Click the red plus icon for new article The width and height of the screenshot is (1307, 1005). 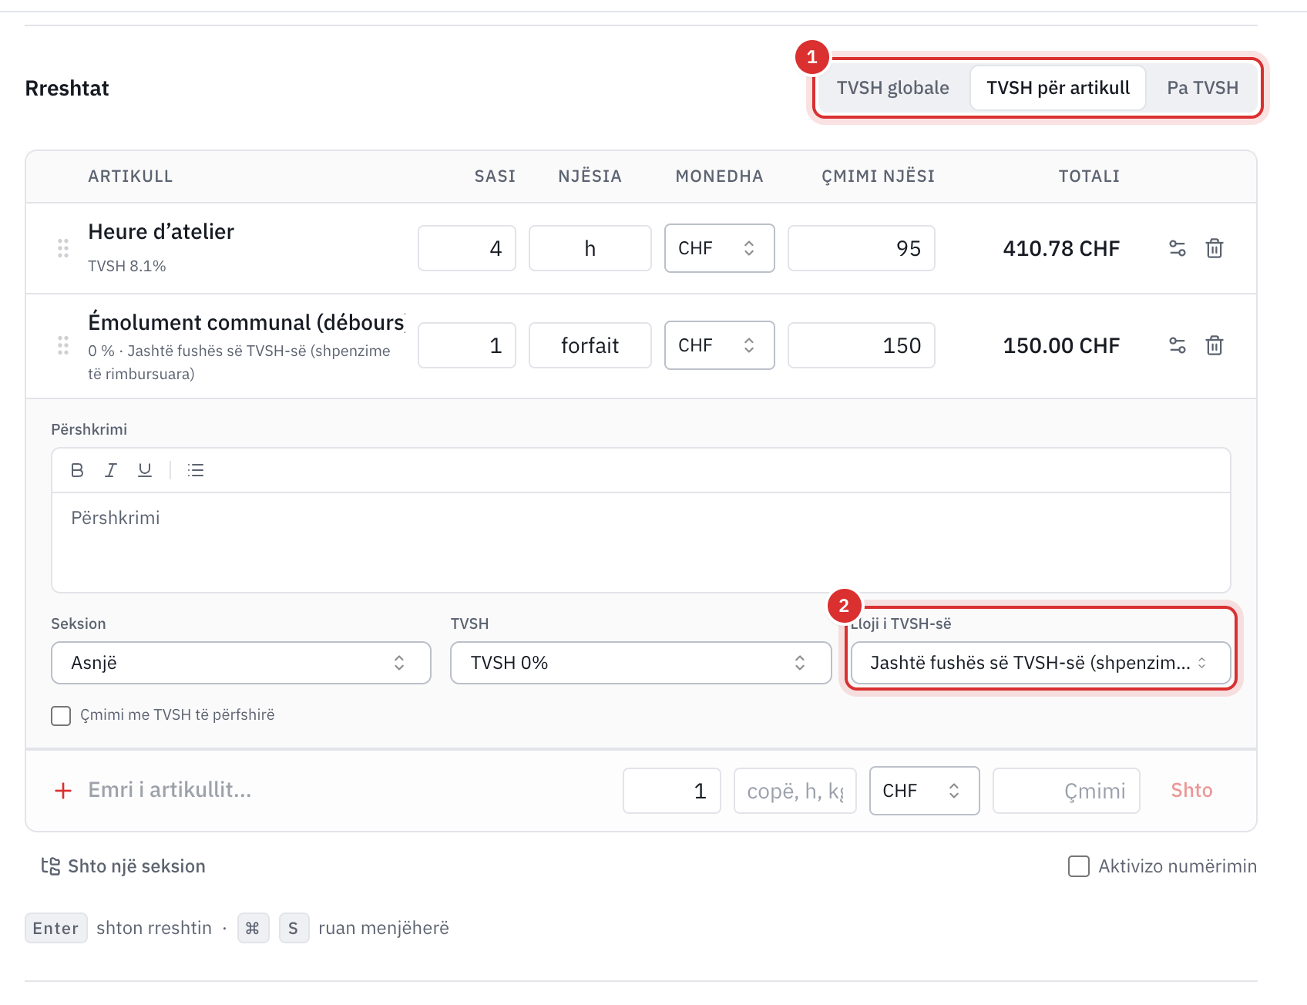click(63, 791)
